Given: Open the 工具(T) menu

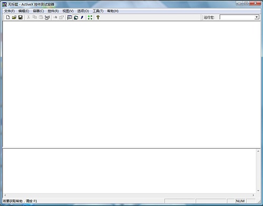Looking at the screenshot, I should [x=98, y=11].
